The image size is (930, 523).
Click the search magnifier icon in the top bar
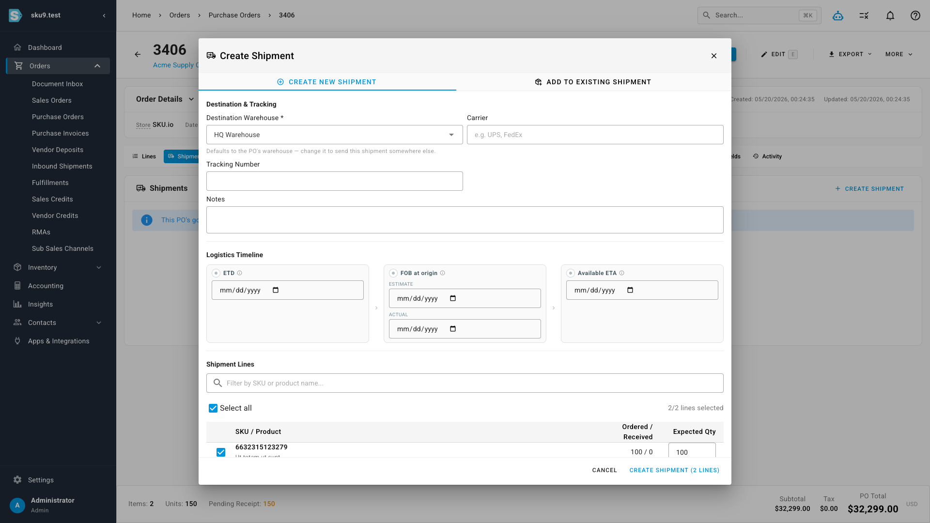click(707, 15)
